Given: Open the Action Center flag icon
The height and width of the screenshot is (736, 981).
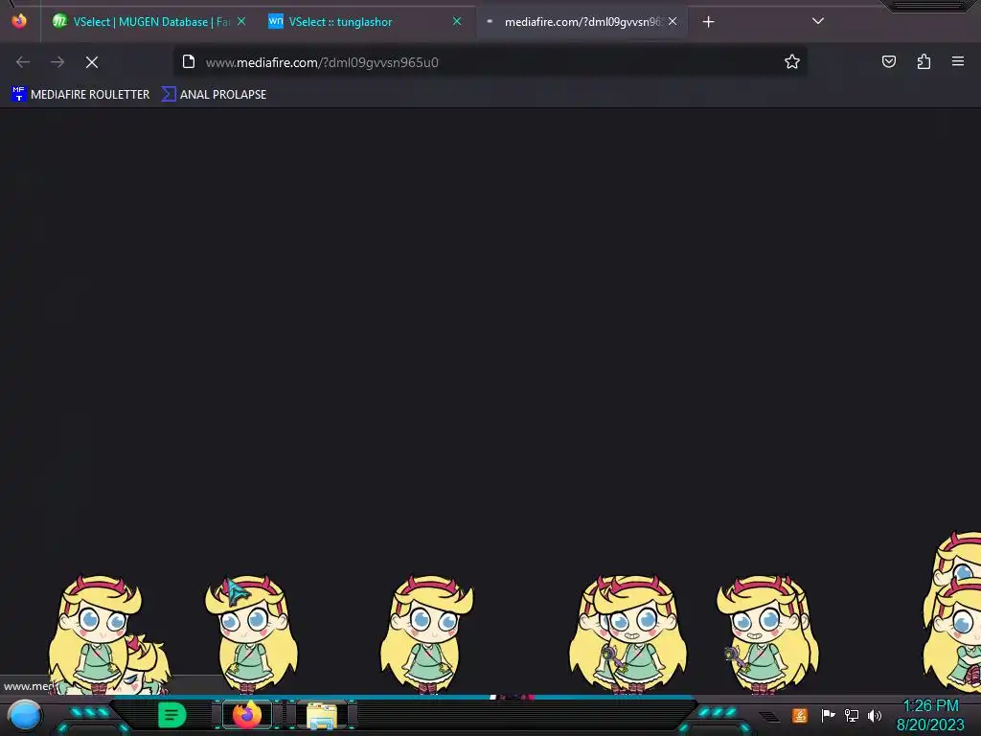Looking at the screenshot, I should [828, 715].
